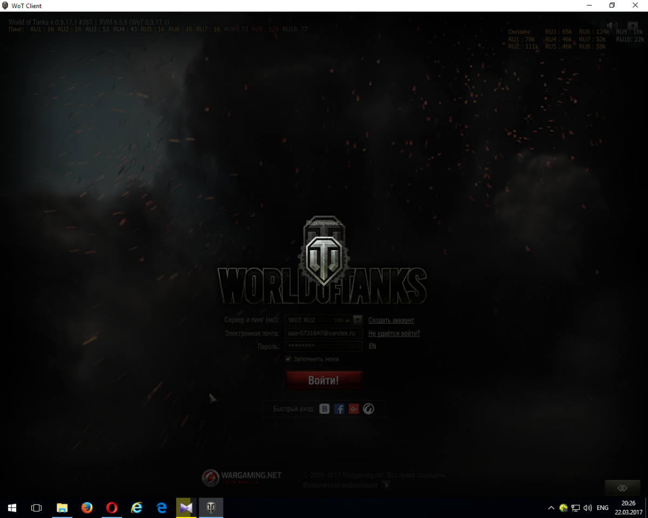Screen dimensions: 648x518
Task: Click online count RU6 : 124k
Action: pyautogui.click(x=594, y=32)
